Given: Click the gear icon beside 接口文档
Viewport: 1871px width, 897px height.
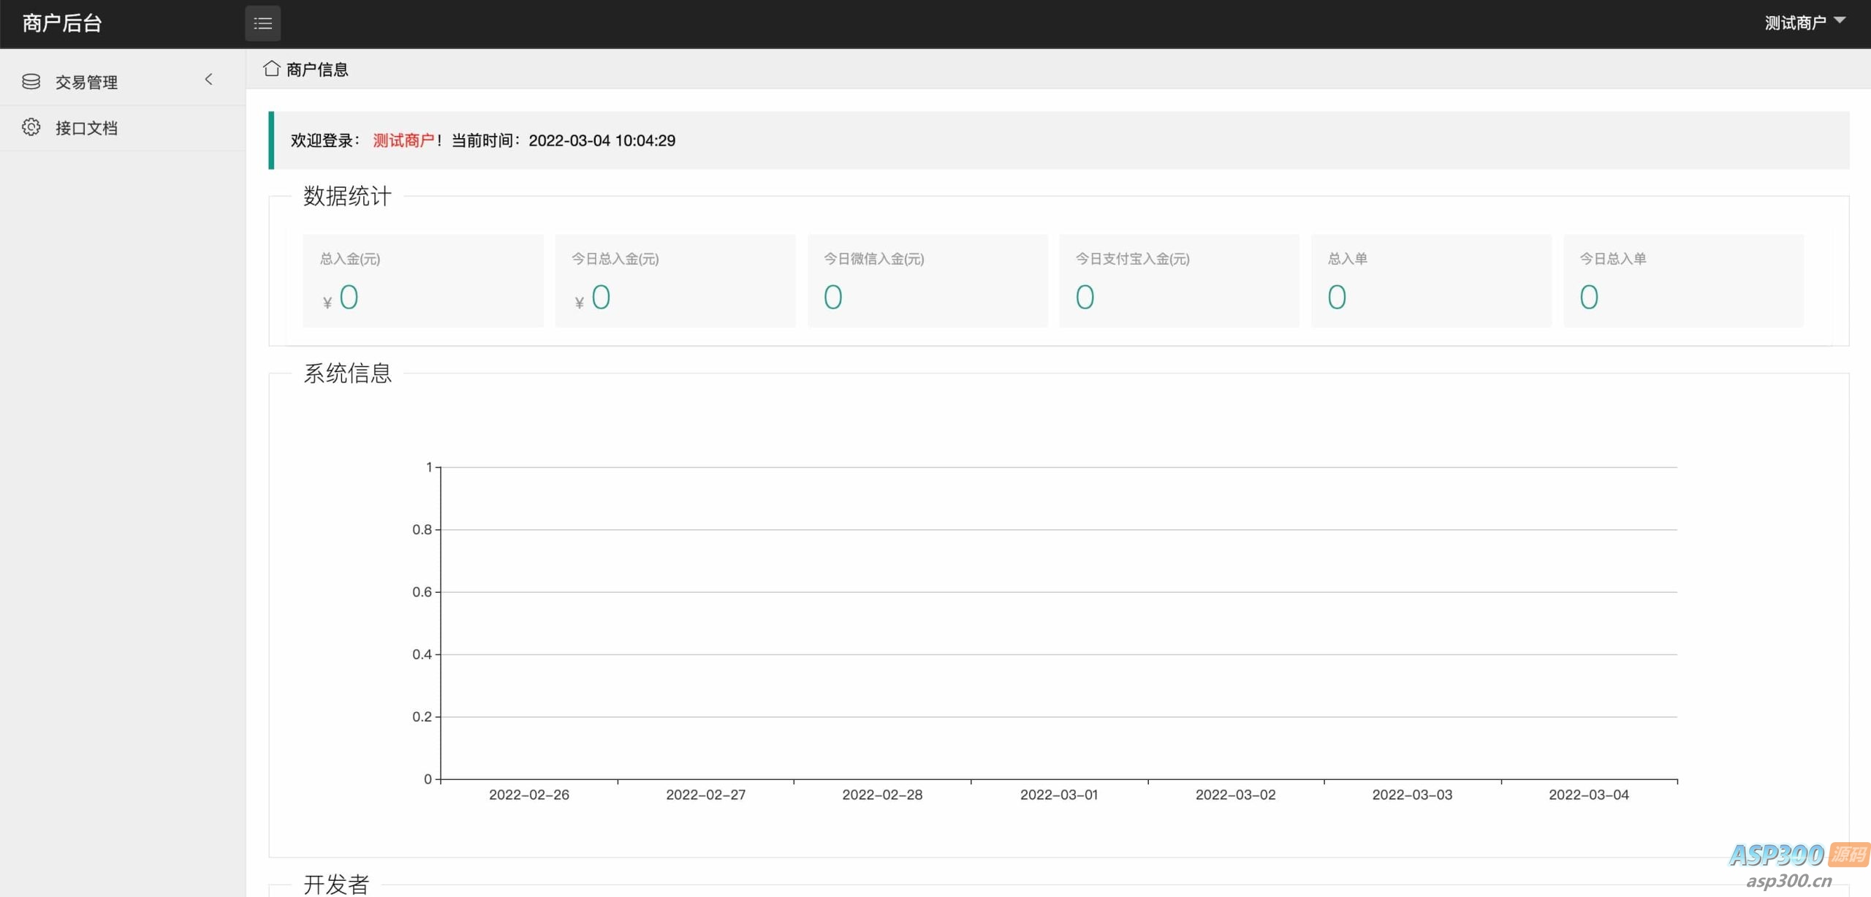Looking at the screenshot, I should (31, 127).
